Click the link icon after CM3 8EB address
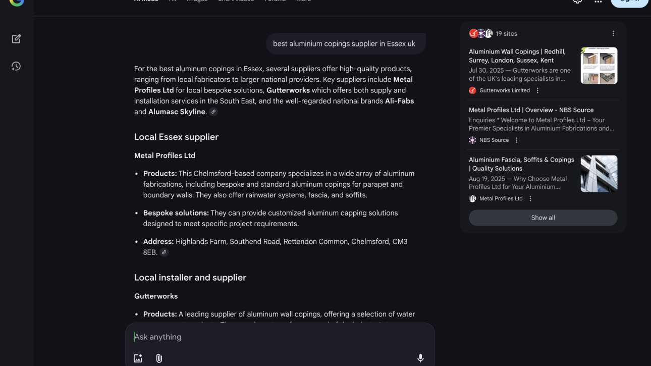651x366 pixels. (x=164, y=252)
